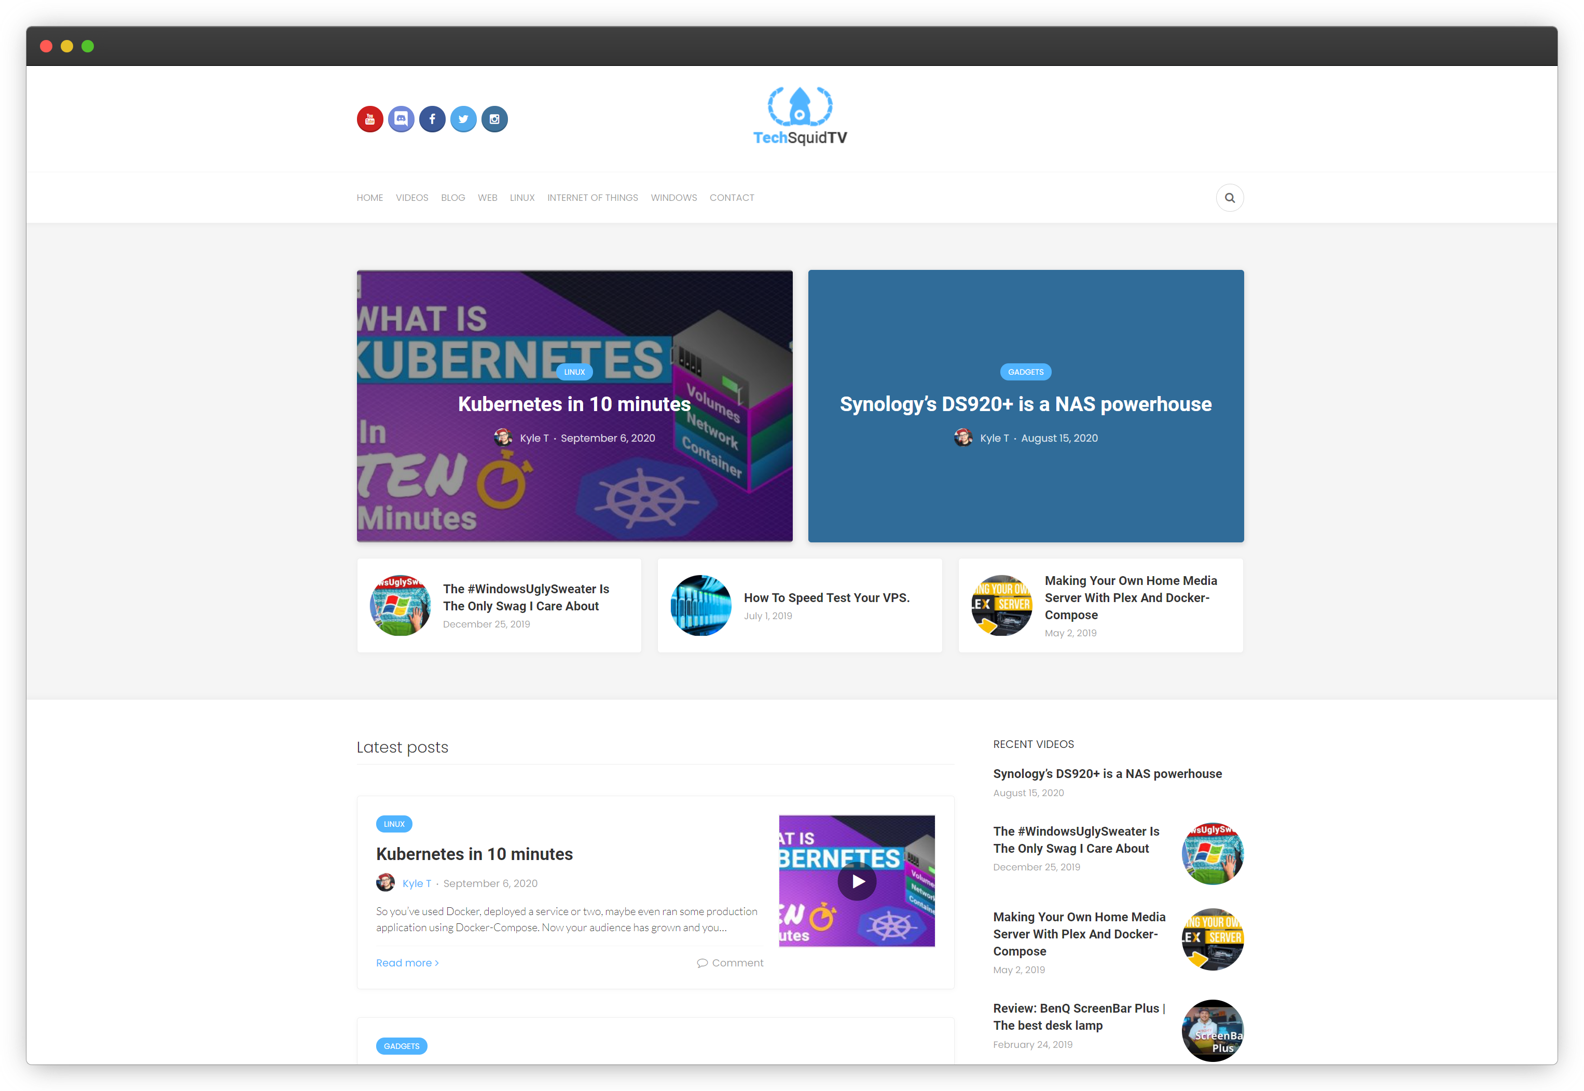This screenshot has width=1584, height=1091.
Task: Open hero title Kubernetes in 10 minutes
Action: pyautogui.click(x=574, y=404)
